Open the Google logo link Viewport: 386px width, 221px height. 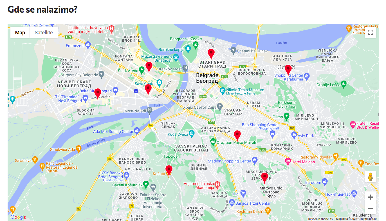click(18, 217)
